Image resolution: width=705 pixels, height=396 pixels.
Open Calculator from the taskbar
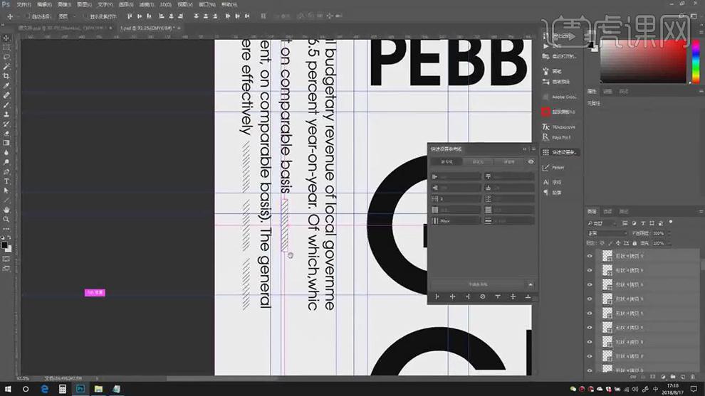(x=63, y=389)
